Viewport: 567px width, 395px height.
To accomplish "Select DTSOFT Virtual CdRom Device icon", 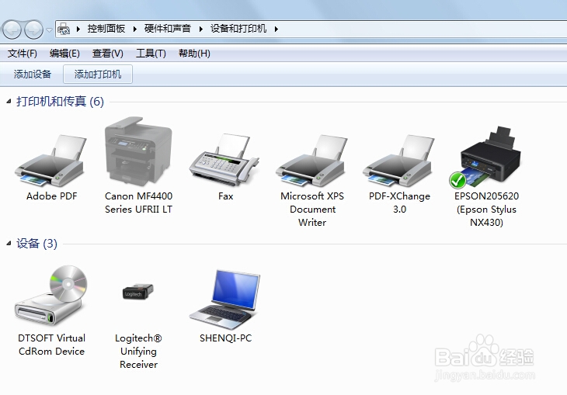I will pyautogui.click(x=51, y=295).
